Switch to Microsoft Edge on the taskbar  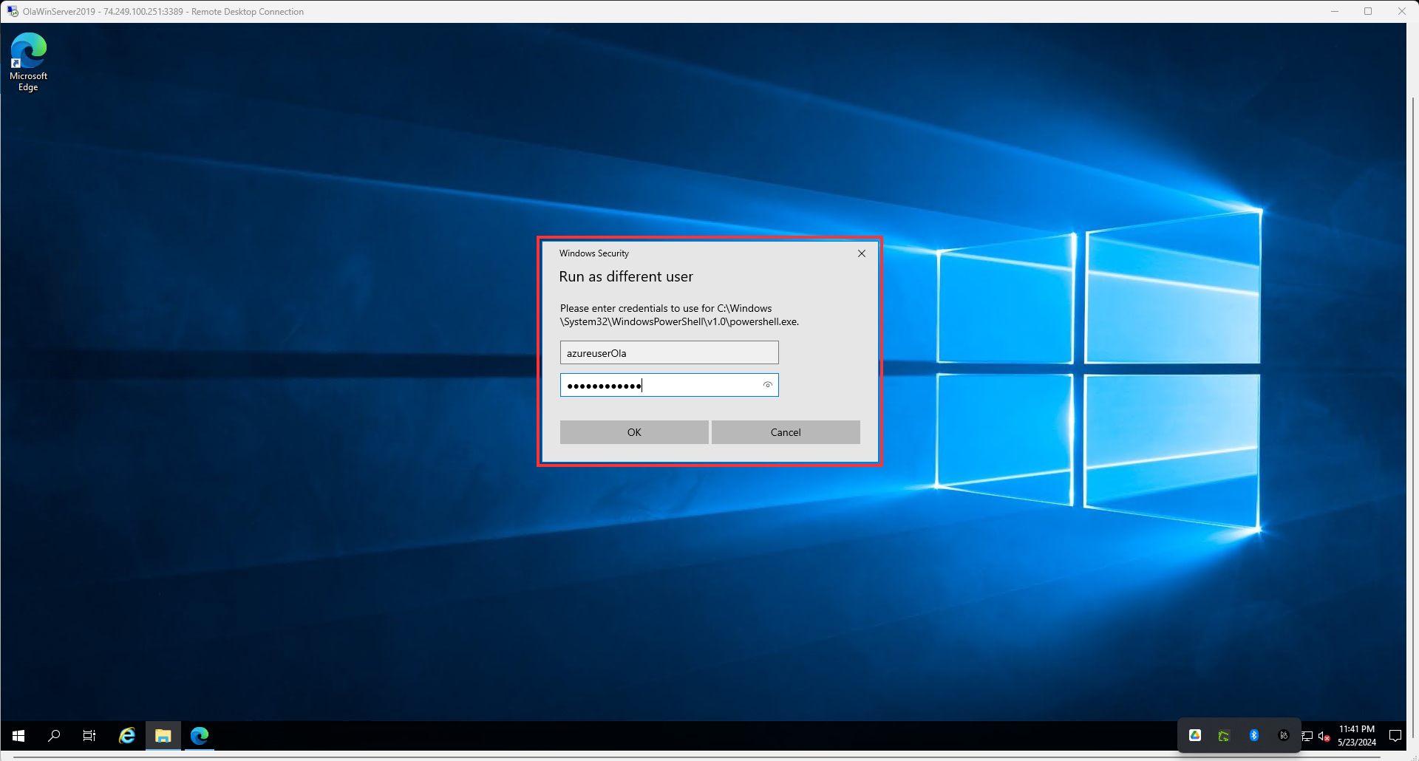[200, 736]
